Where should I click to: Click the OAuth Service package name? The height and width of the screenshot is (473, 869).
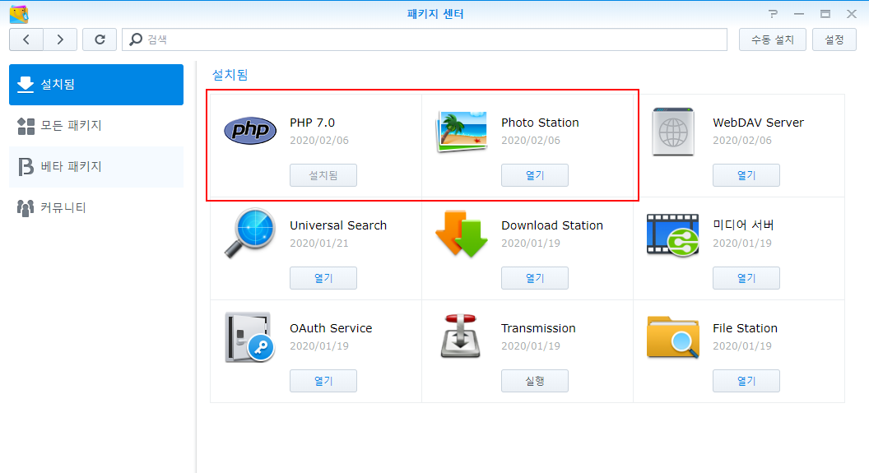[x=331, y=328]
